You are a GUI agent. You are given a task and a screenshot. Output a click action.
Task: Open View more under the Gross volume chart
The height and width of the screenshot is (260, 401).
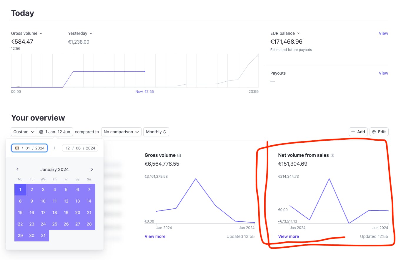[x=155, y=236]
